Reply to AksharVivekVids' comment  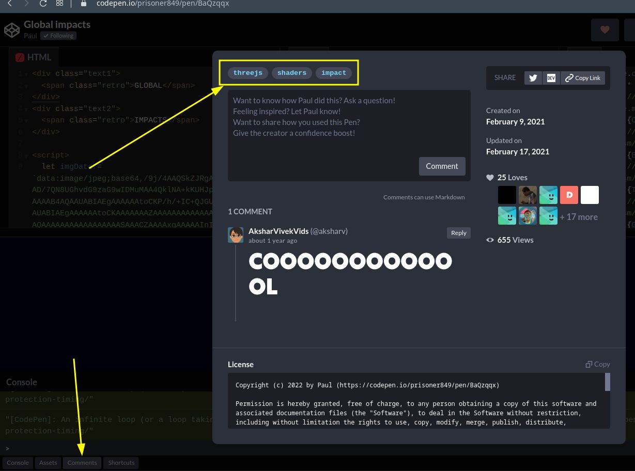[458, 233]
